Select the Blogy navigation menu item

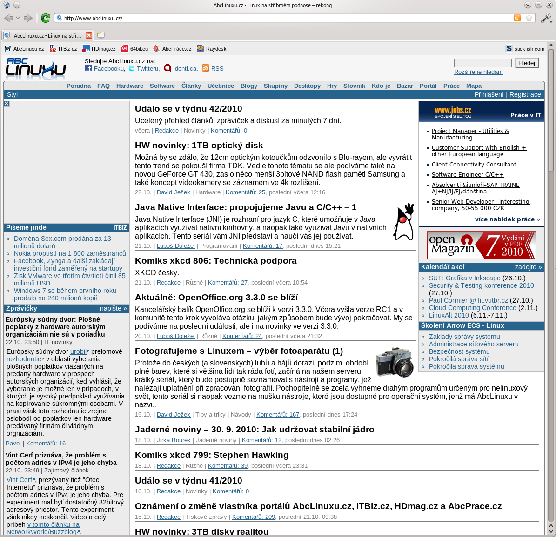249,86
